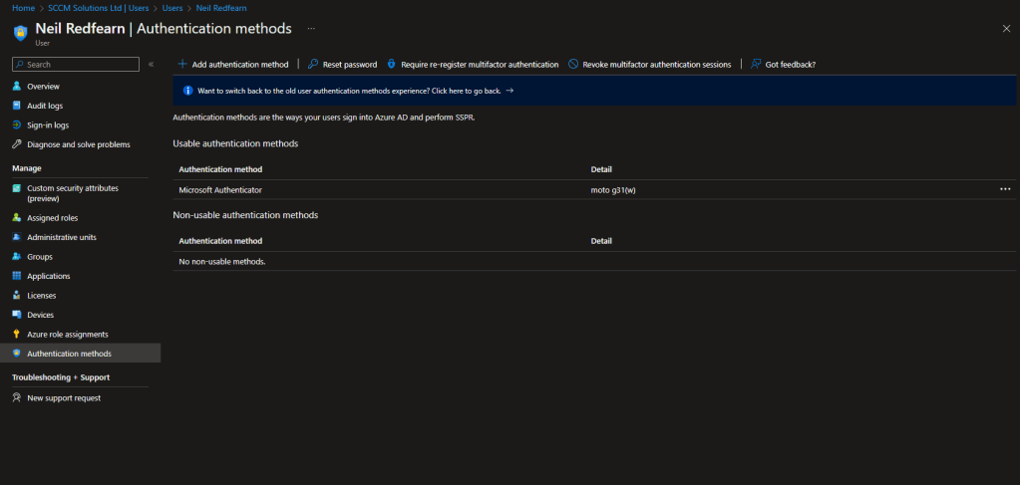Open the Sign-in logs icon
1020x485 pixels.
(17, 125)
